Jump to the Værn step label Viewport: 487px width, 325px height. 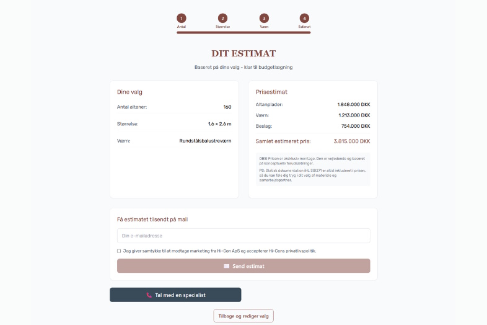coord(265,27)
